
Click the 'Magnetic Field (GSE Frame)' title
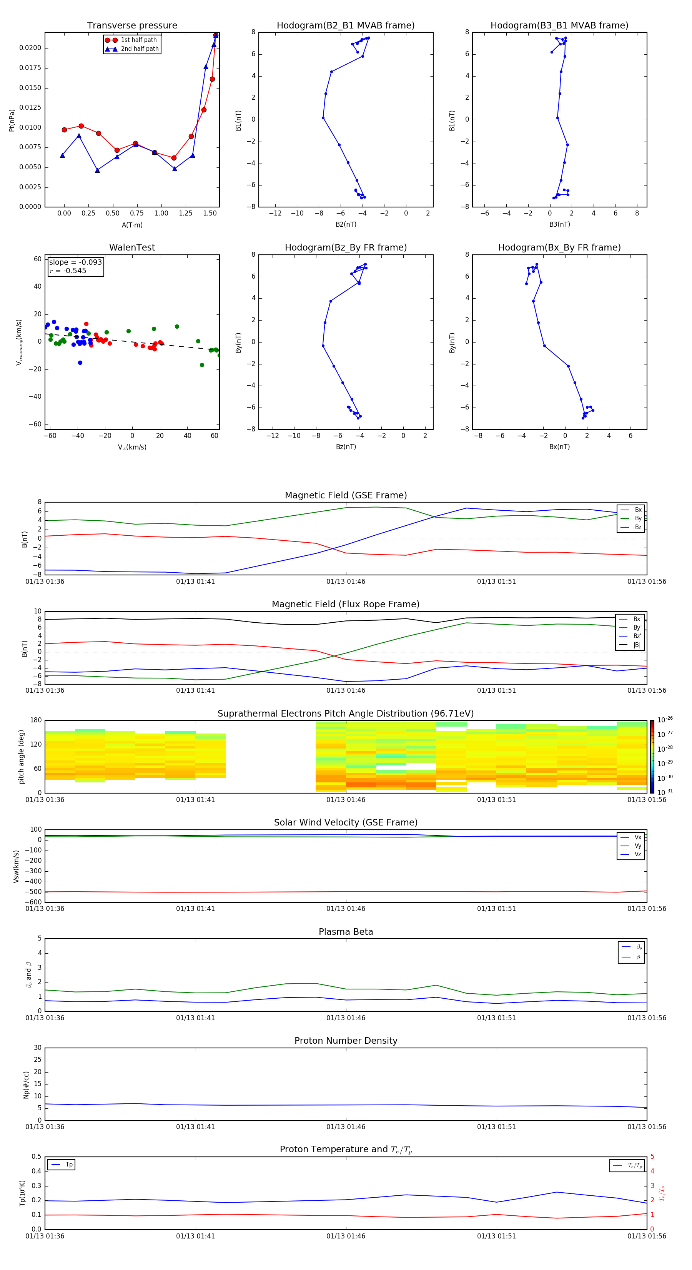pyautogui.click(x=346, y=495)
